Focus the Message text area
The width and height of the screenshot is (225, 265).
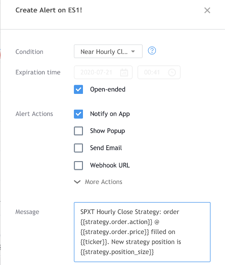[x=142, y=232]
